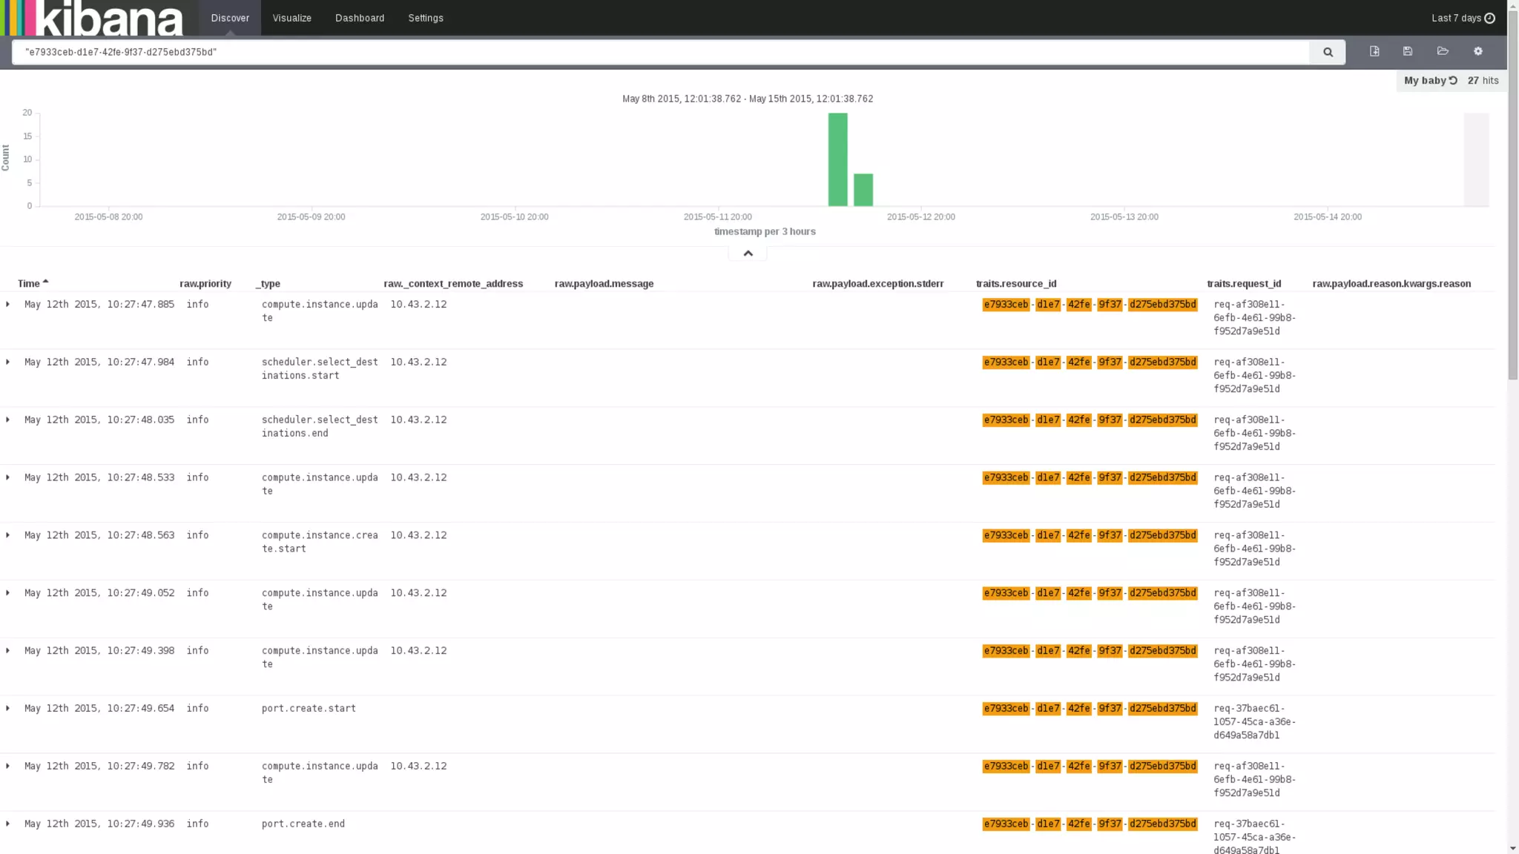Switch to the Discover tab
Screen dimensions: 1519x854
(x=230, y=18)
